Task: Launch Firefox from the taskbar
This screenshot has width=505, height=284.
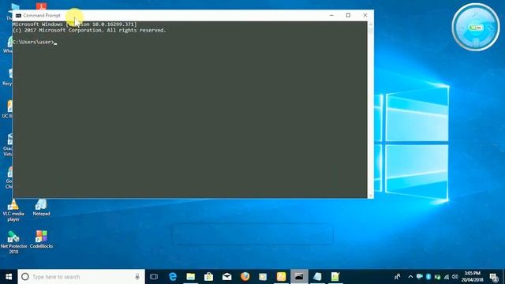Action: click(245, 277)
